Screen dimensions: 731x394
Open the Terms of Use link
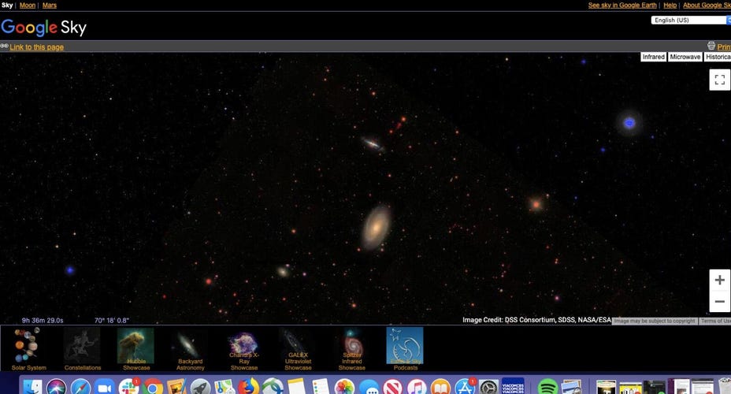point(715,321)
